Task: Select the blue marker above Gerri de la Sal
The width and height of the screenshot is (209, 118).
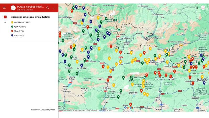Action: coord(81,65)
